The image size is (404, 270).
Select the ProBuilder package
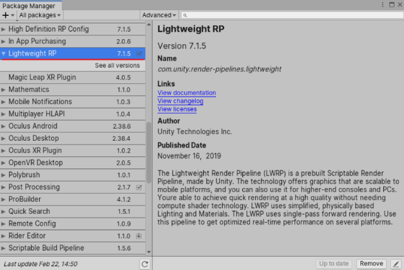(73, 199)
